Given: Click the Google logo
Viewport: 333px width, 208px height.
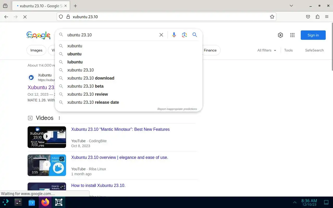Looking at the screenshot, I should pos(39,35).
